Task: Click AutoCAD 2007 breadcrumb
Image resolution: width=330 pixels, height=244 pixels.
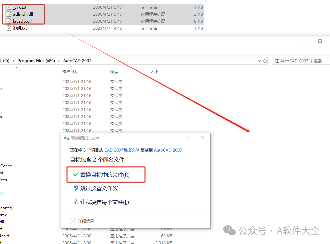Action: pos(77,61)
